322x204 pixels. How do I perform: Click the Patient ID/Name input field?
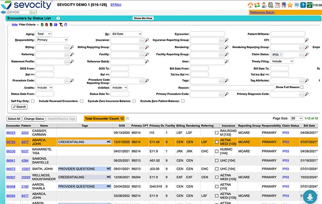[288, 34]
